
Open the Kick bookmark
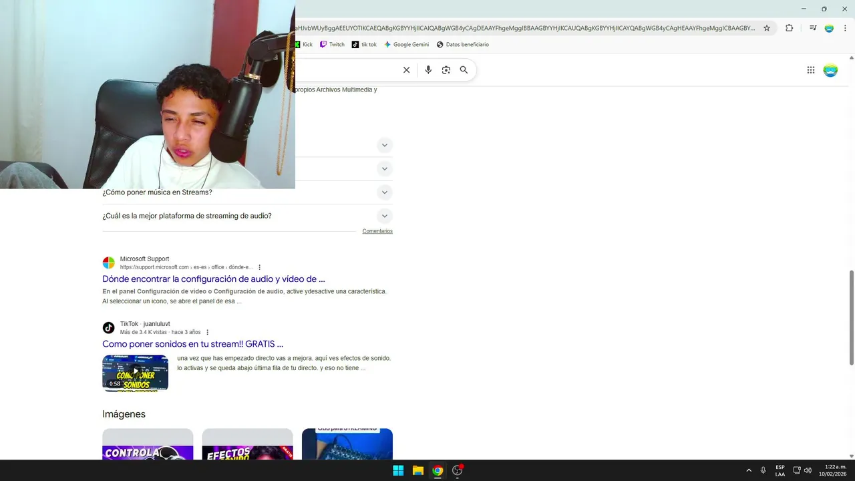point(304,45)
